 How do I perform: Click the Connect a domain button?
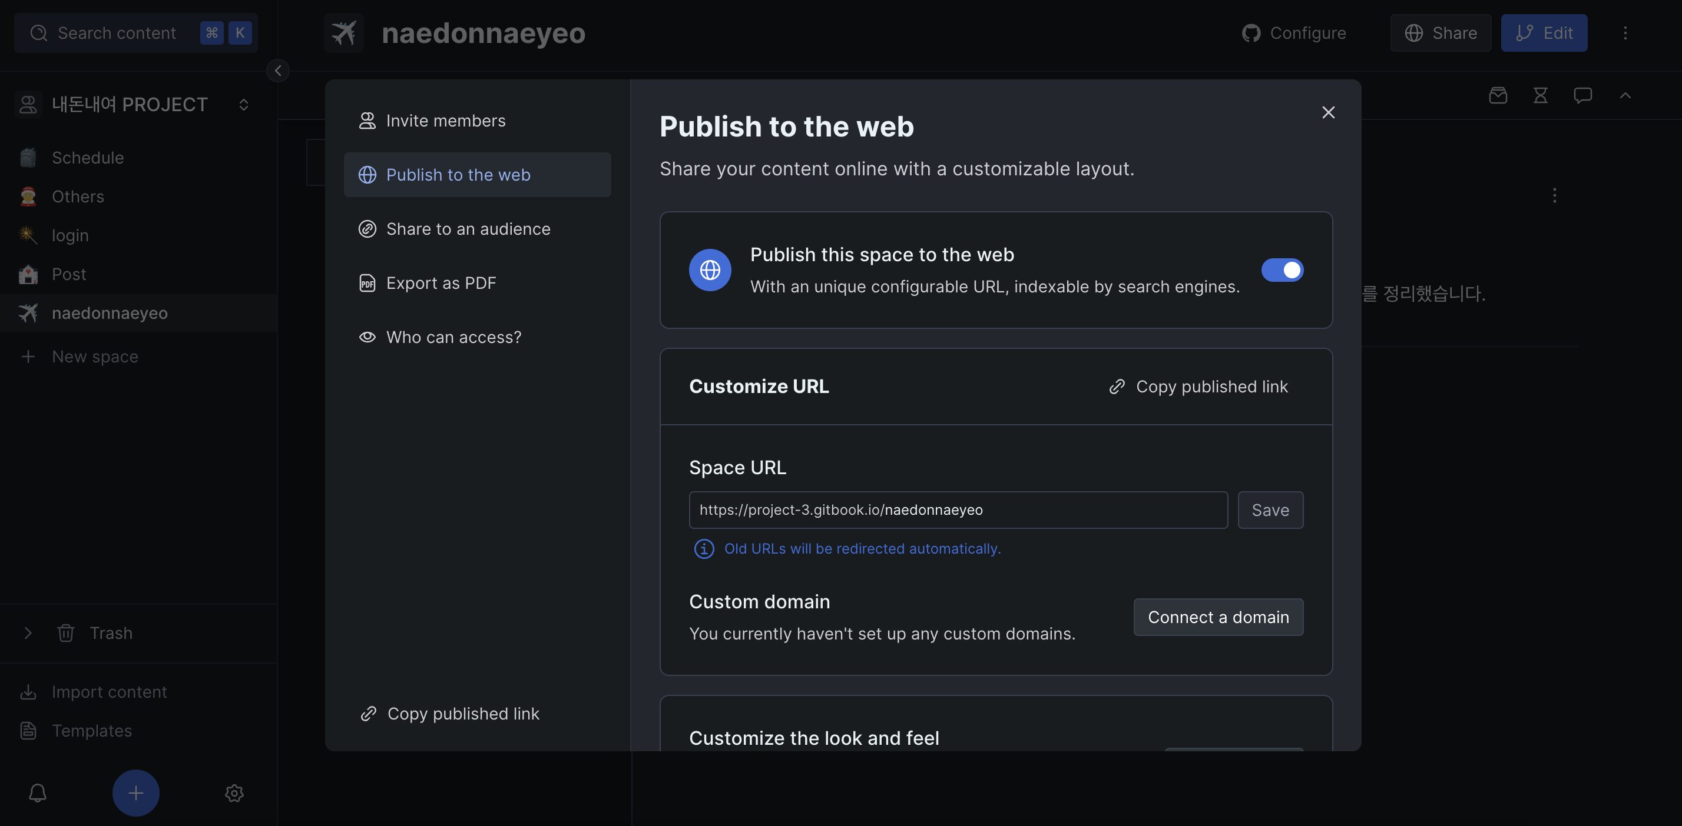pos(1218,617)
